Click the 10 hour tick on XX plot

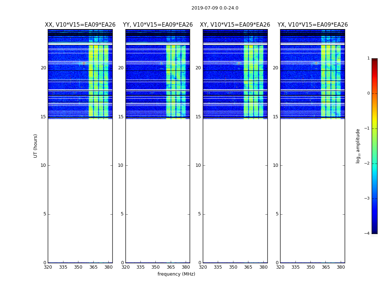[x=43, y=165]
